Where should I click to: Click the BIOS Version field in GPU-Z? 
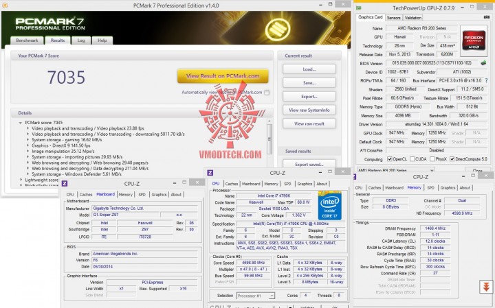pos(432,63)
